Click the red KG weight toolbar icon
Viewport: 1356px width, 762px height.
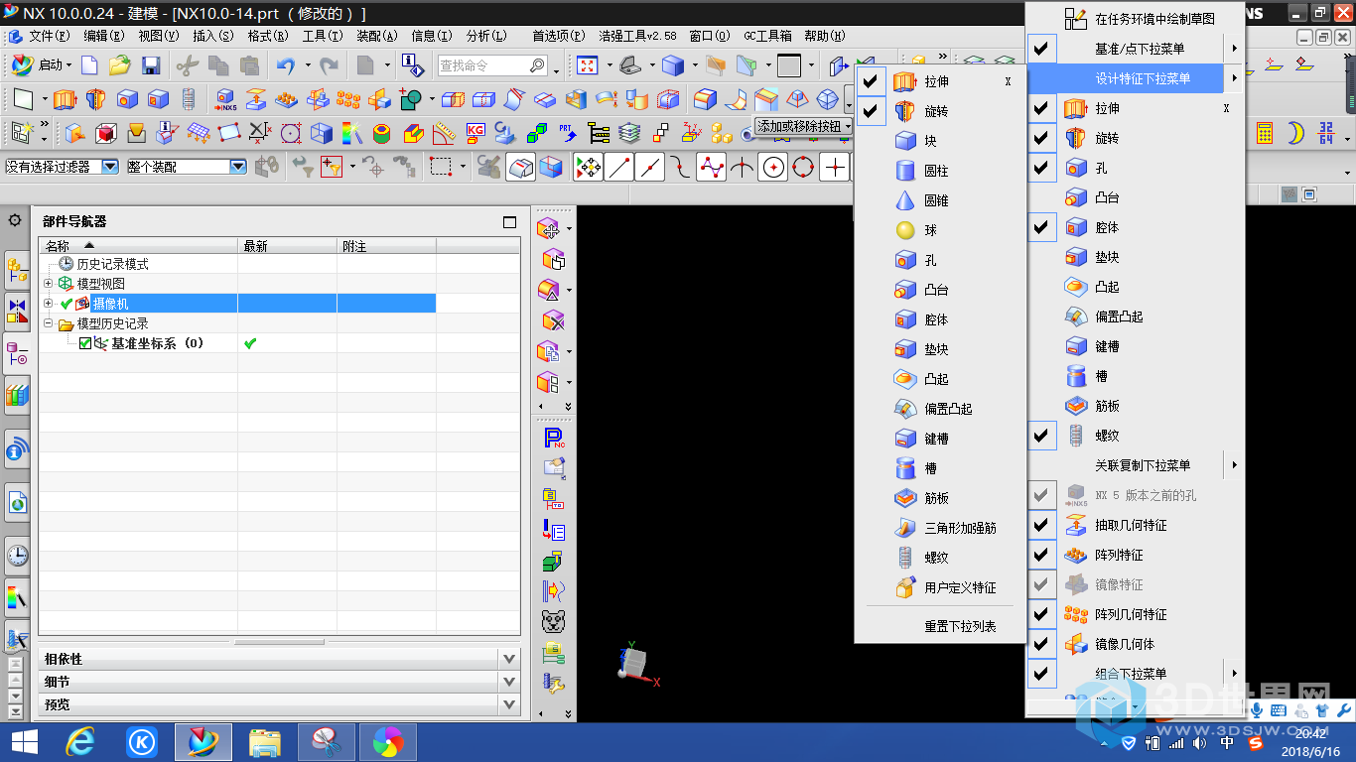point(475,132)
